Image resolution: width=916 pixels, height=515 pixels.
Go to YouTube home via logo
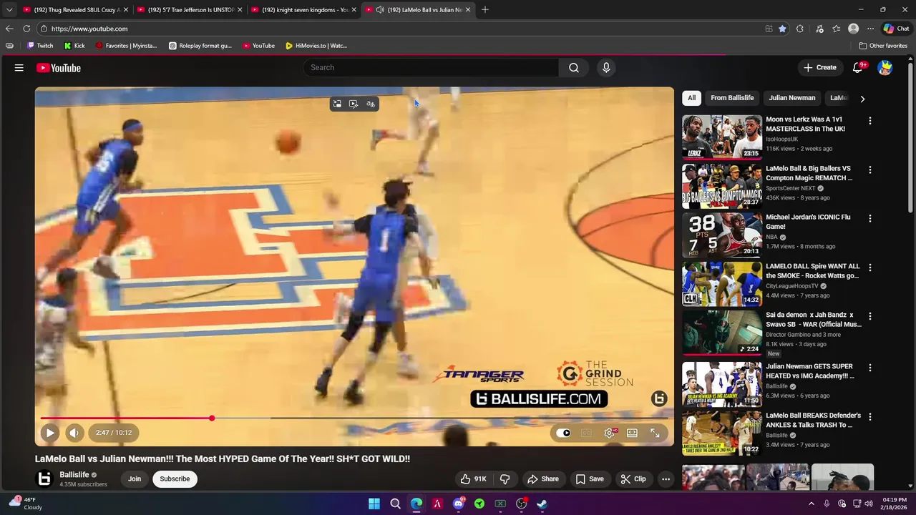click(x=59, y=68)
